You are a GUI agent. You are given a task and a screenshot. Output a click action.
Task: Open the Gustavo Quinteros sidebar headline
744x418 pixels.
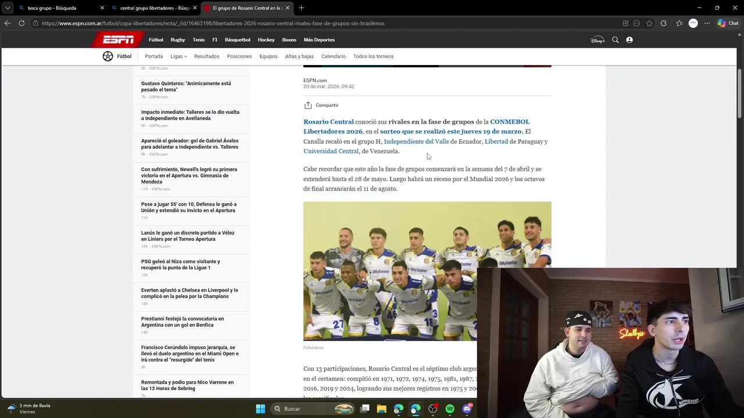point(186,87)
